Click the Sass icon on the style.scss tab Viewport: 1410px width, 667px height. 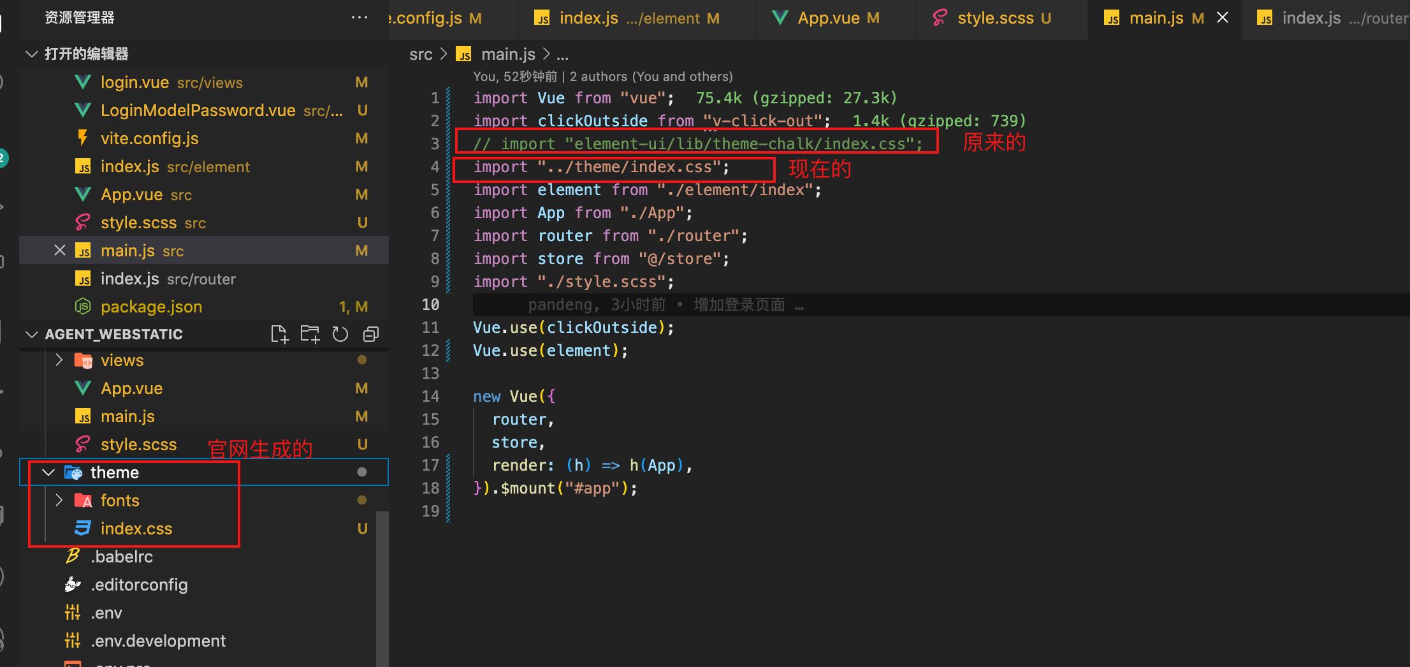[x=940, y=18]
